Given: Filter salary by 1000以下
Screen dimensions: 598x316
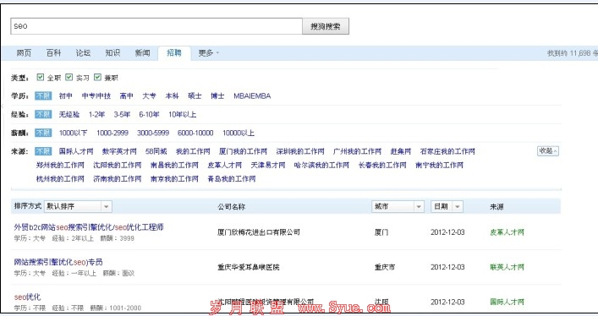Looking at the screenshot, I should pos(74,133).
